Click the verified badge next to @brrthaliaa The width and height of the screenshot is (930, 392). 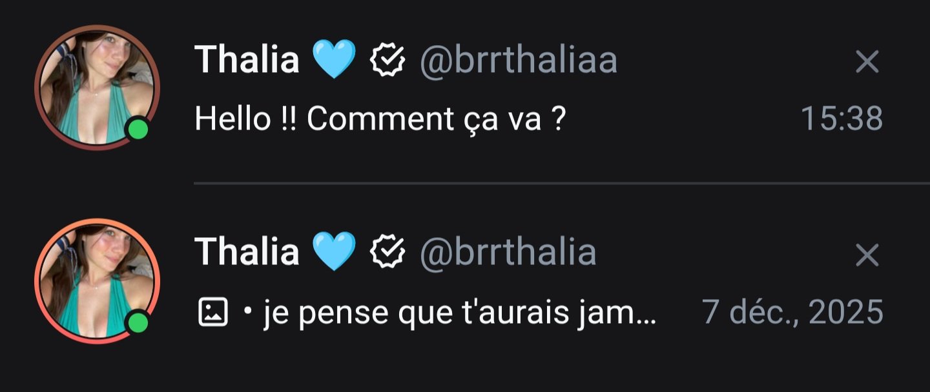pyautogui.click(x=387, y=61)
